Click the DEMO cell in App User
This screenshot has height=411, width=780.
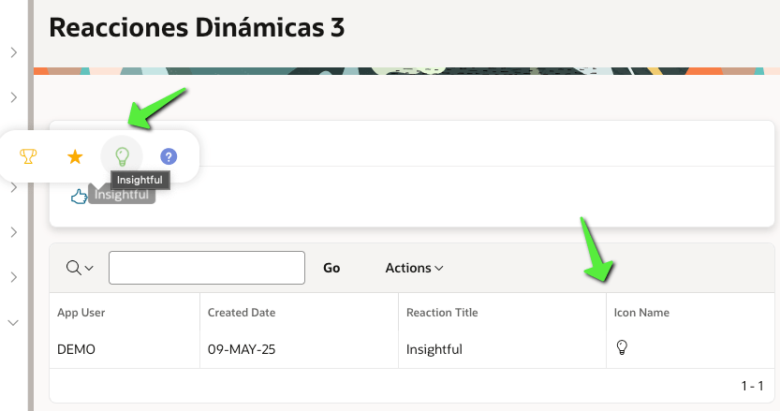pos(77,349)
